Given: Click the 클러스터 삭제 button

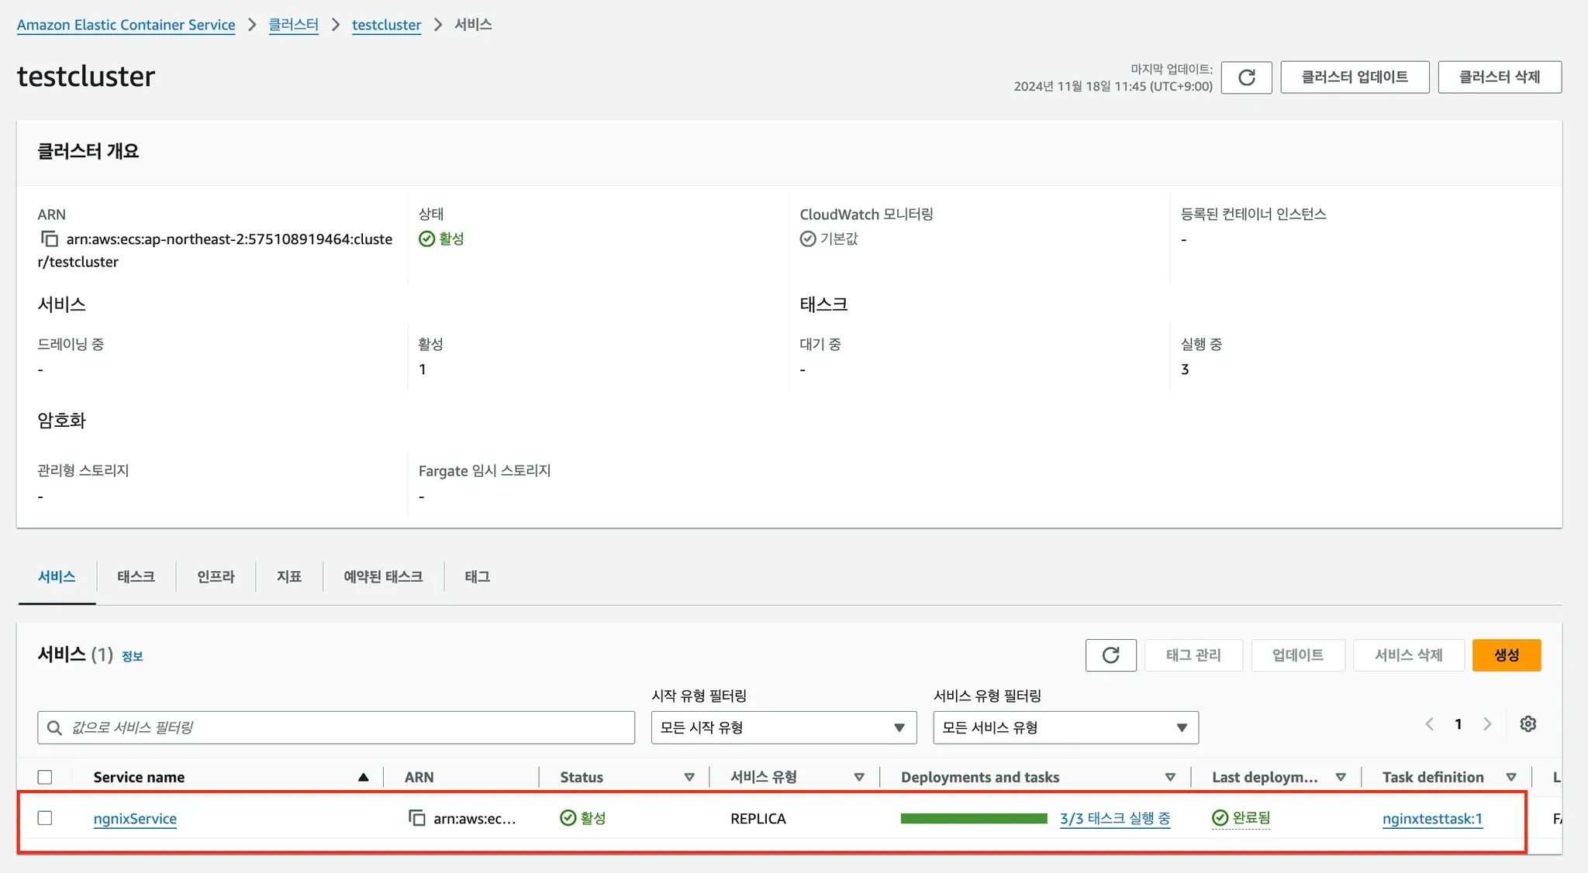Looking at the screenshot, I should point(1500,77).
